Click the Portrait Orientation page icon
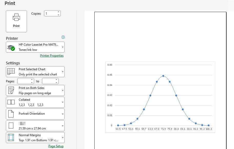 [11, 114]
